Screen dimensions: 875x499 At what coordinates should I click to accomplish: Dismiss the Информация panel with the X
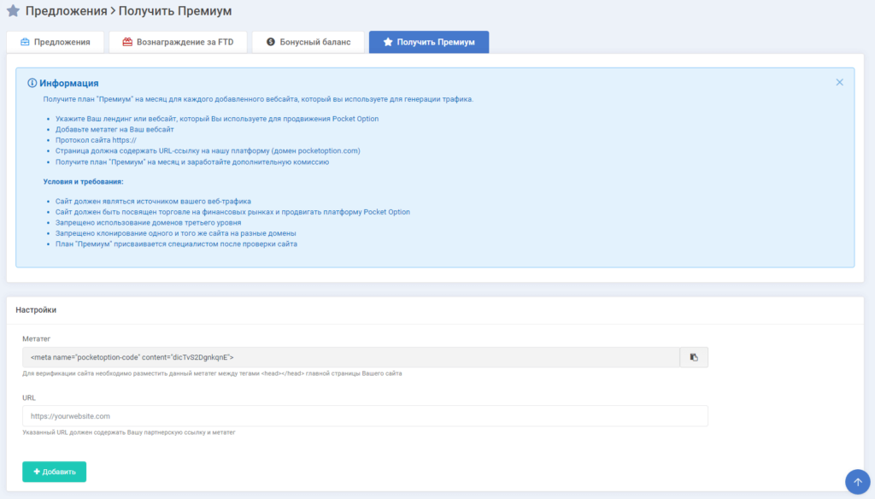click(x=839, y=82)
